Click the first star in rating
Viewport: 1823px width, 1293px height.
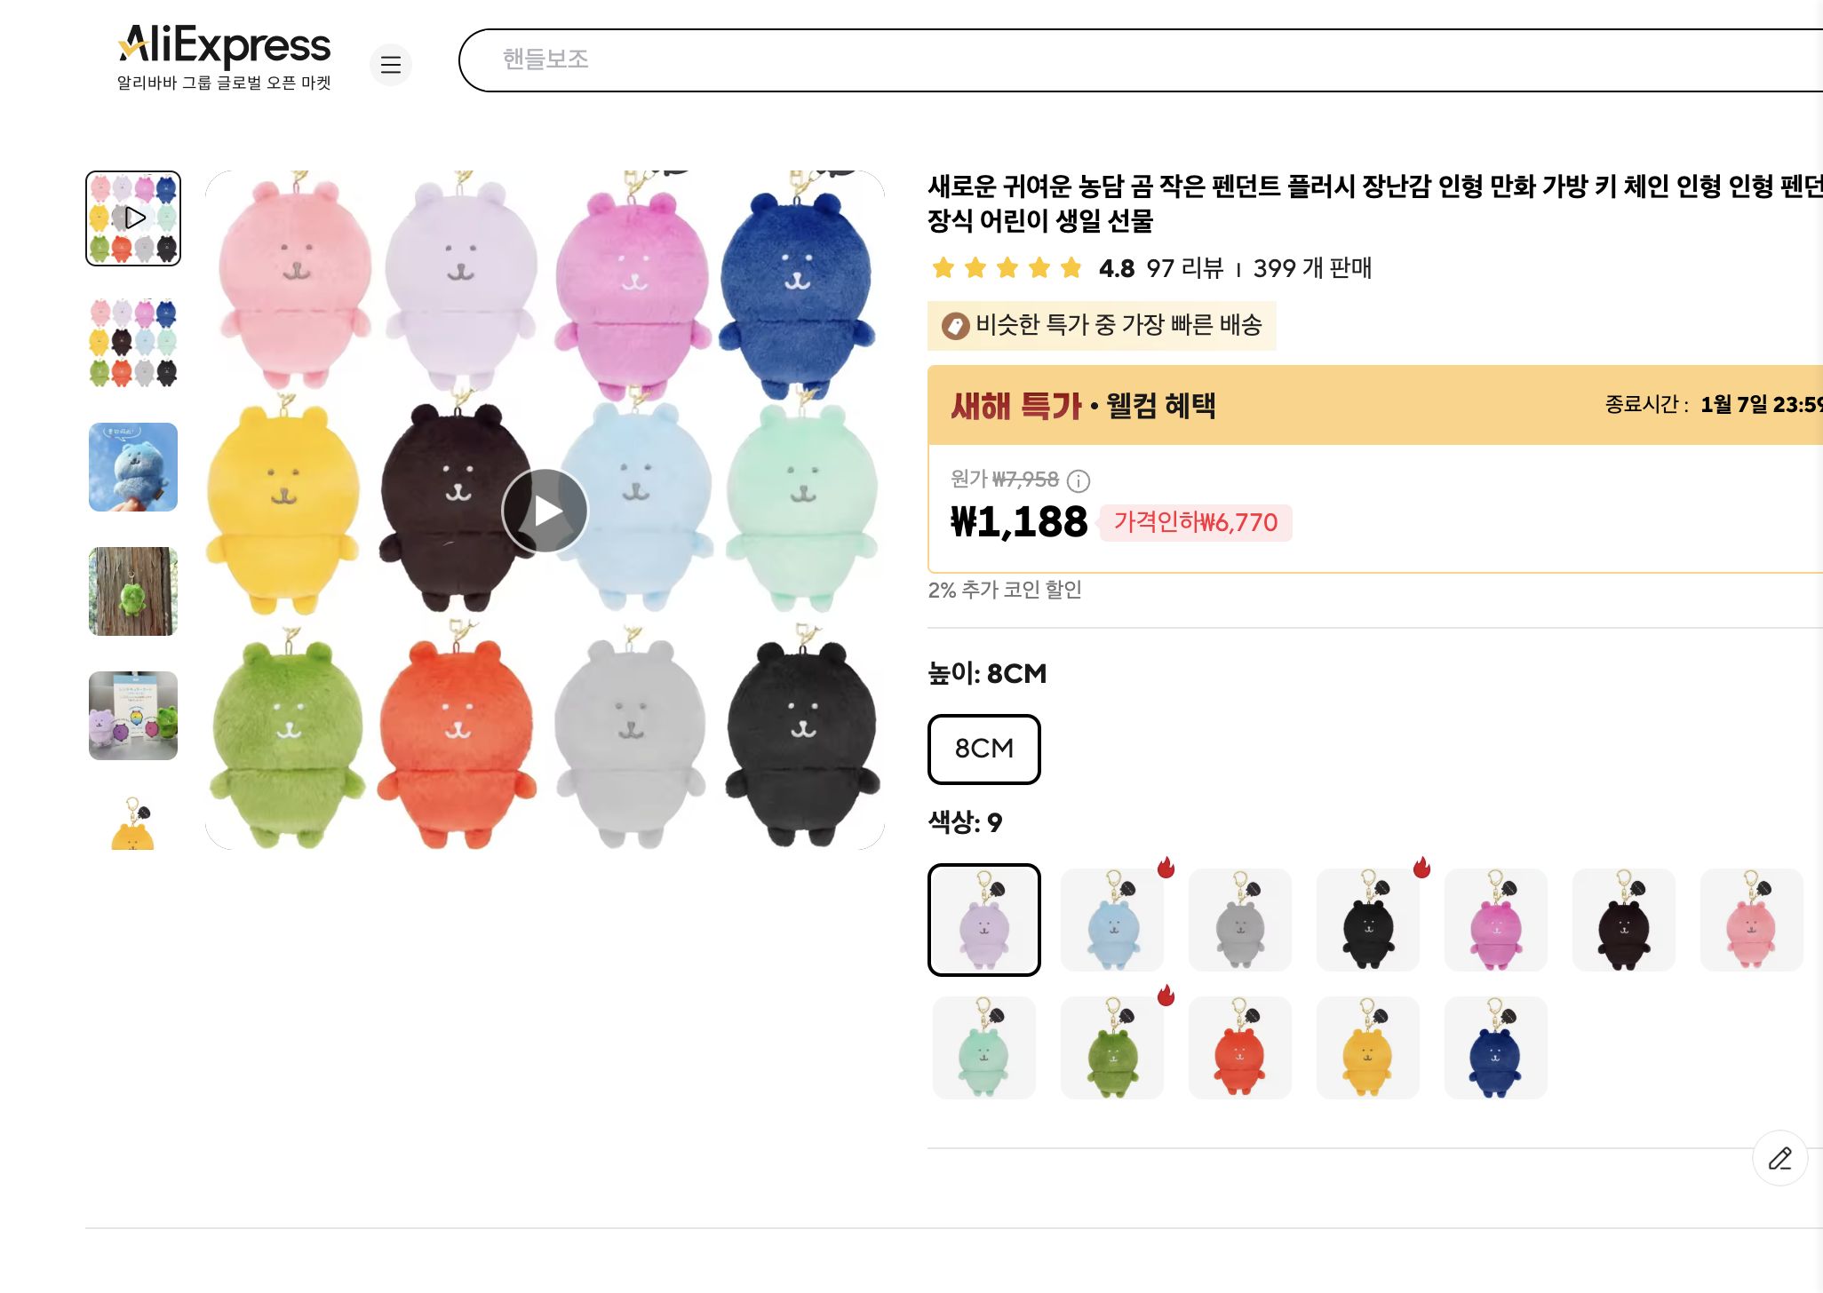943,267
